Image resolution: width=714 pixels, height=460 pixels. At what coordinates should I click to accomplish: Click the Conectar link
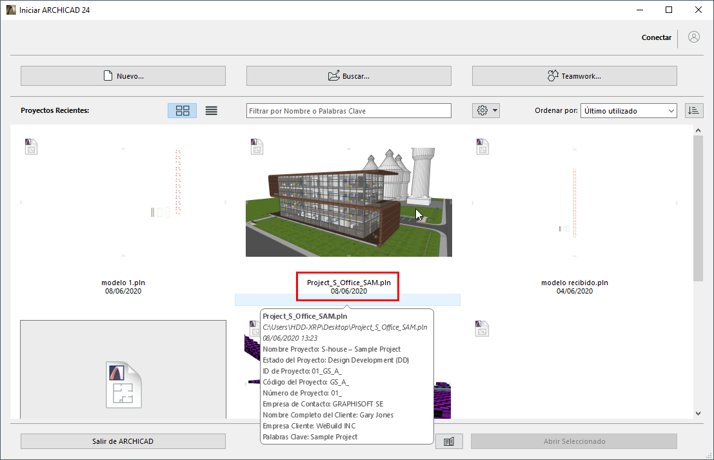656,37
